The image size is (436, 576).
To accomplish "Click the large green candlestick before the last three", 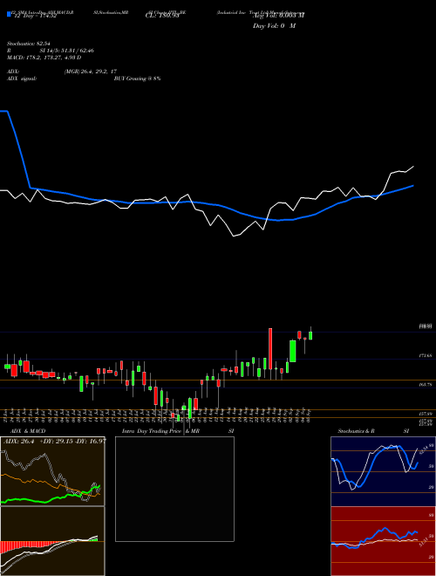I will coord(292,351).
